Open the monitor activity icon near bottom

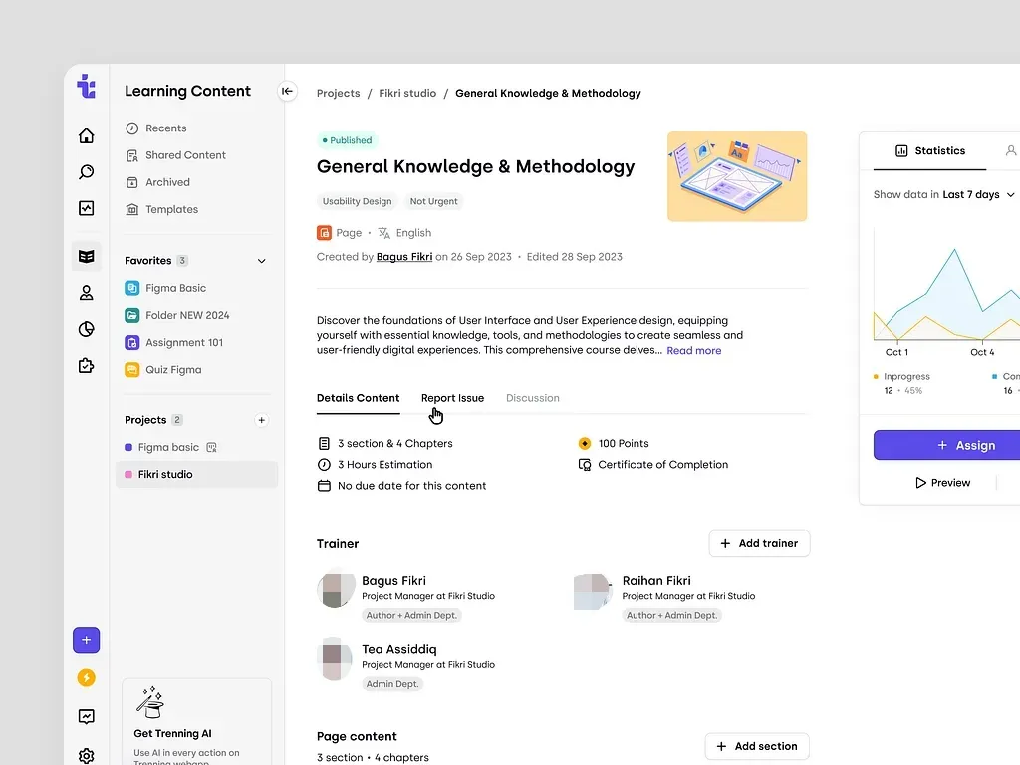(x=86, y=717)
